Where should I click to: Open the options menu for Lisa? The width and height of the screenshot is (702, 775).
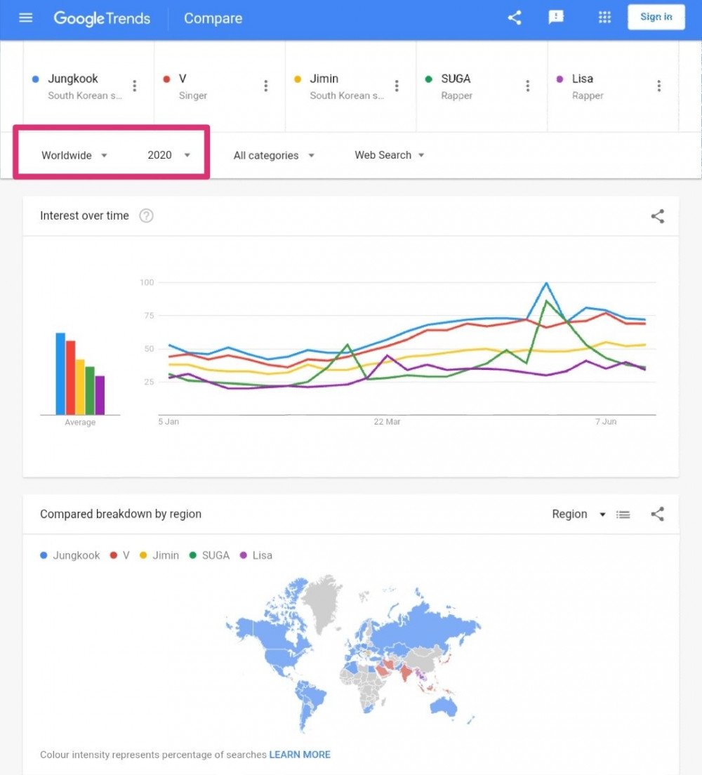[x=658, y=86]
